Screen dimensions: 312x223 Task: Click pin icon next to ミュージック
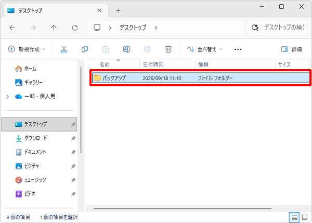[73, 180]
